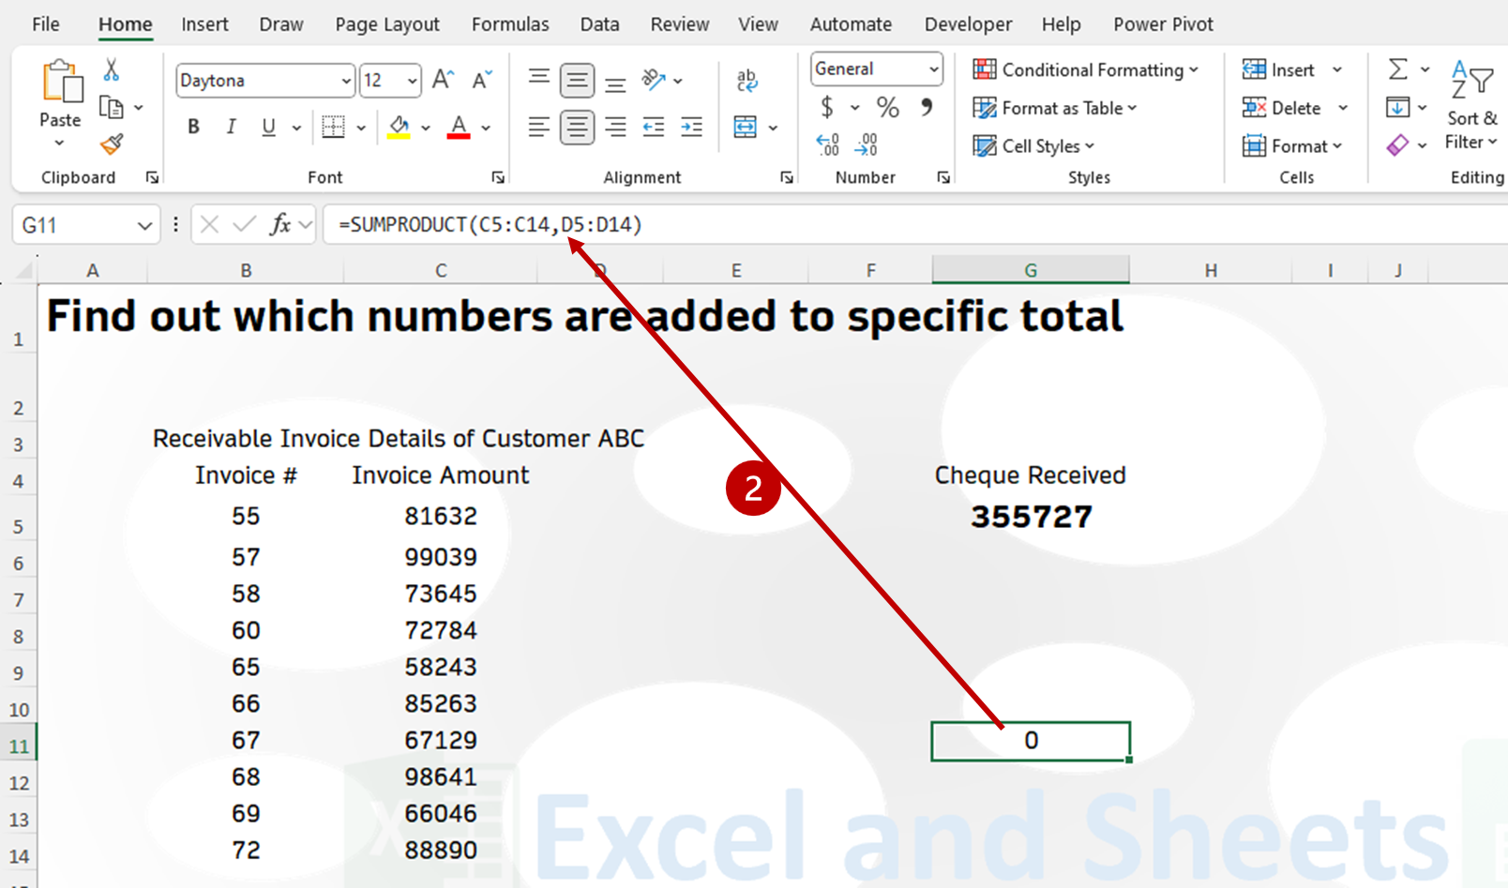Toggle italic formatting
This screenshot has width=1508, height=888.
[231, 126]
